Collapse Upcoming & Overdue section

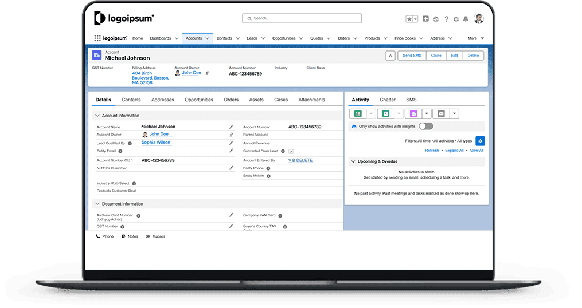click(353, 161)
